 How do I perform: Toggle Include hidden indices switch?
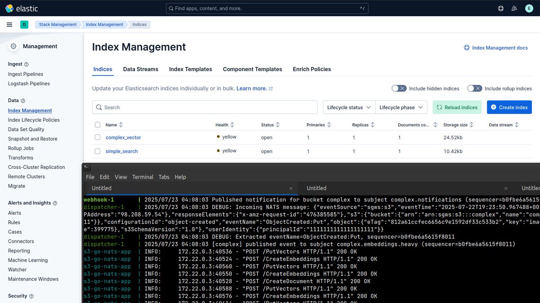click(x=399, y=89)
